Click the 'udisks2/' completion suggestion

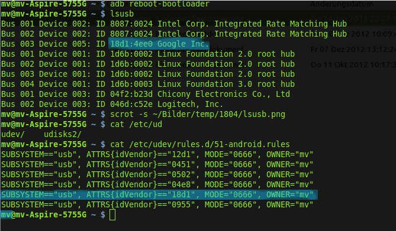[63, 135]
